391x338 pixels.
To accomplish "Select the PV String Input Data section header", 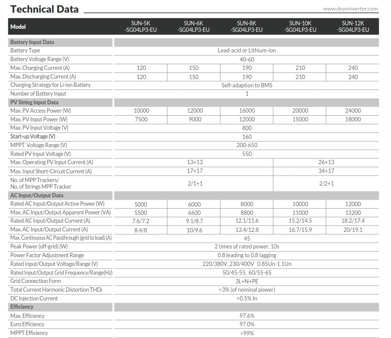I will pos(35,102).
